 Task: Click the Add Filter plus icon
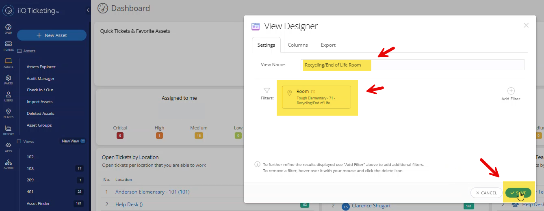coord(511,91)
